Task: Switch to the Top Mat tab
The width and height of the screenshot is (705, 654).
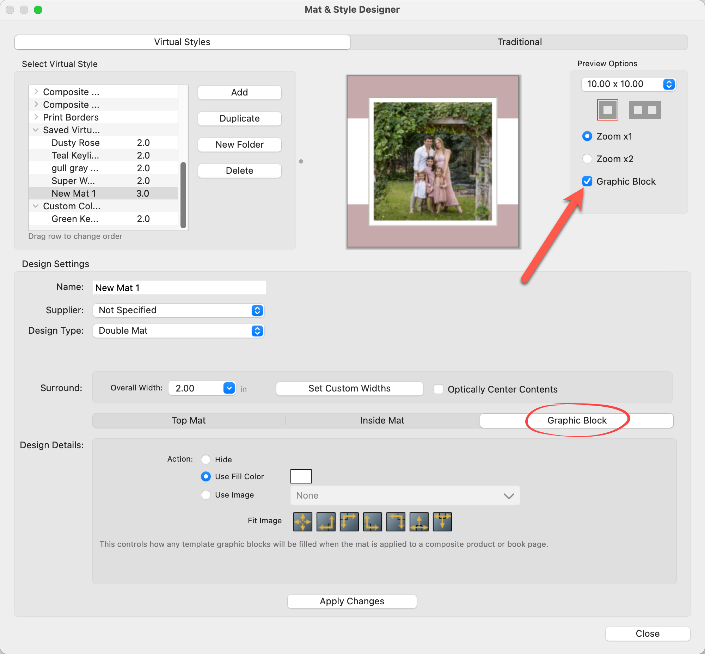Action: 188,420
